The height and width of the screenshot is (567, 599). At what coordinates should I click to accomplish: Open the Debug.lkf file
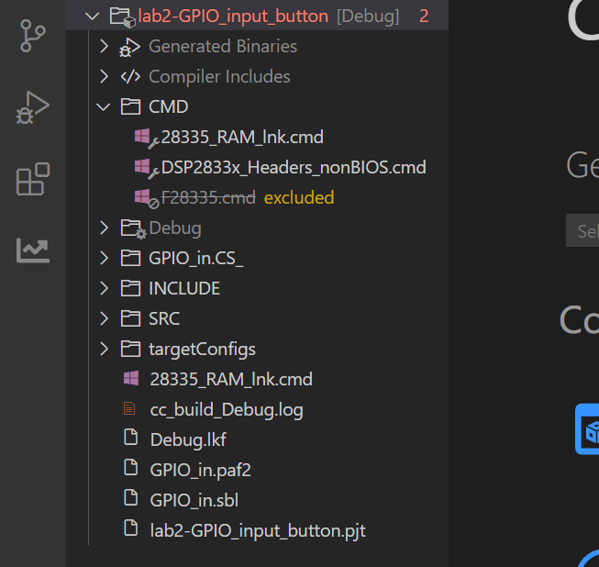[188, 439]
